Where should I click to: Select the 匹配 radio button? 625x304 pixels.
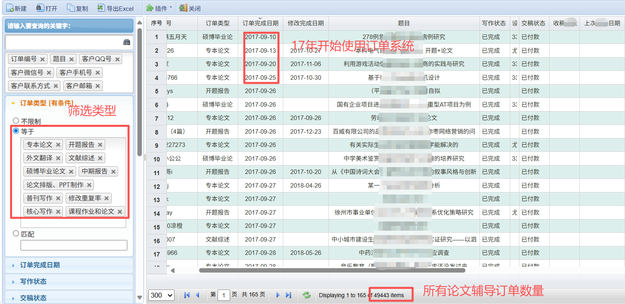pyautogui.click(x=15, y=234)
